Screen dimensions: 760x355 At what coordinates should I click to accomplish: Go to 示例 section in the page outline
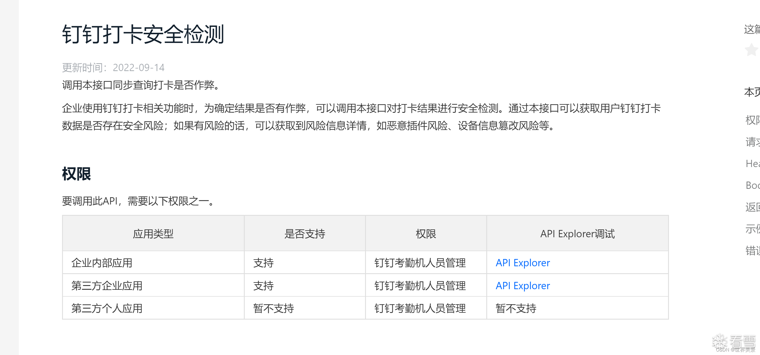point(752,229)
